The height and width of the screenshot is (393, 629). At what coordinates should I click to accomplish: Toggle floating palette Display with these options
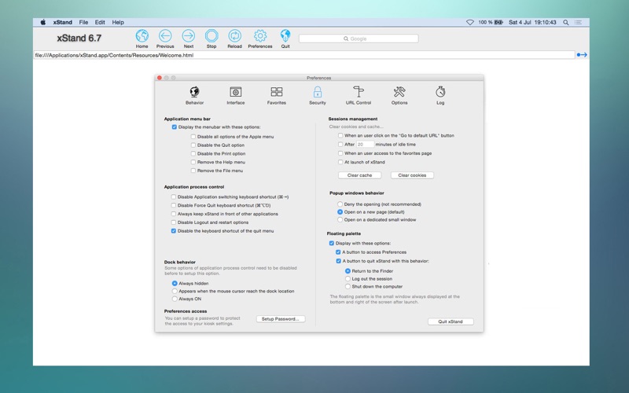pos(331,244)
